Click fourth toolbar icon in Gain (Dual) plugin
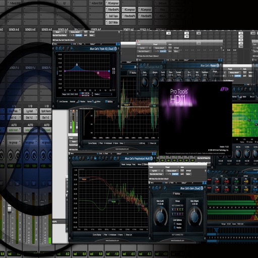The height and width of the screenshot is (258, 258). click(165, 188)
